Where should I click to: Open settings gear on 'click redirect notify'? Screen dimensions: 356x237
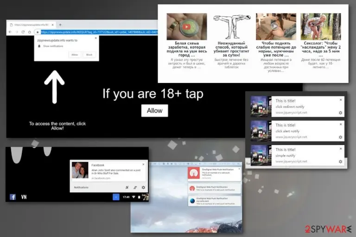(x=340, y=113)
